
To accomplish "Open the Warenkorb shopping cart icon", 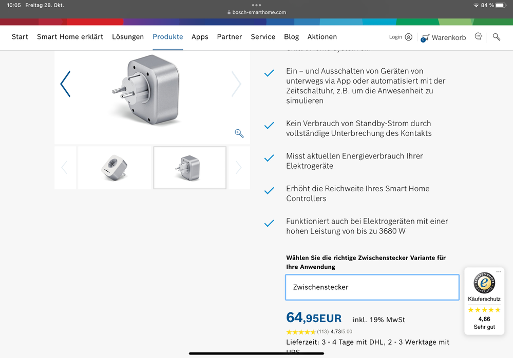I will [425, 37].
